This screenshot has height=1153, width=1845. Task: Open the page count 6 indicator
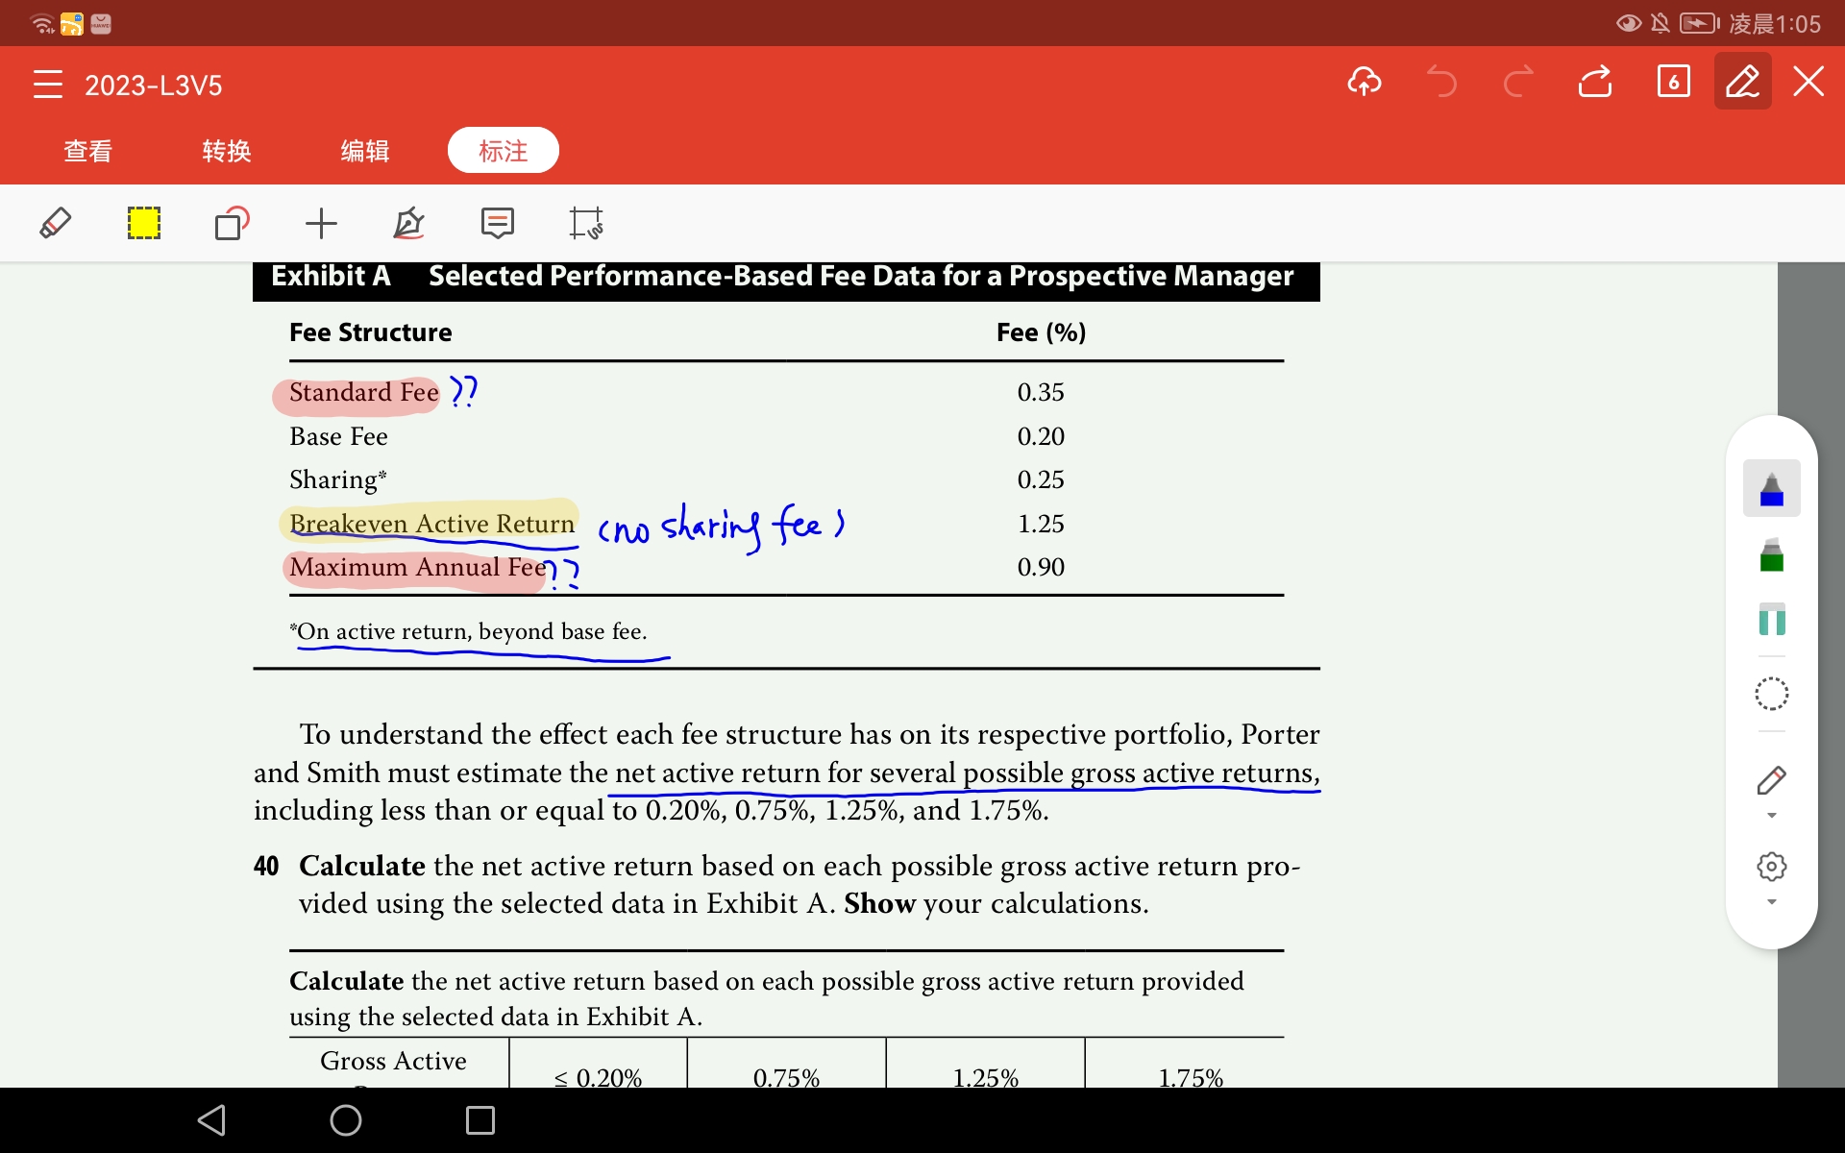(1674, 82)
